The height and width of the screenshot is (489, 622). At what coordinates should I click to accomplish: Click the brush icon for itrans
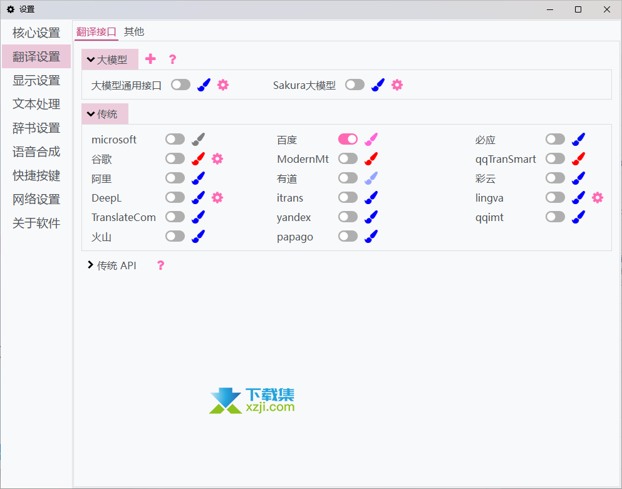pyautogui.click(x=371, y=197)
